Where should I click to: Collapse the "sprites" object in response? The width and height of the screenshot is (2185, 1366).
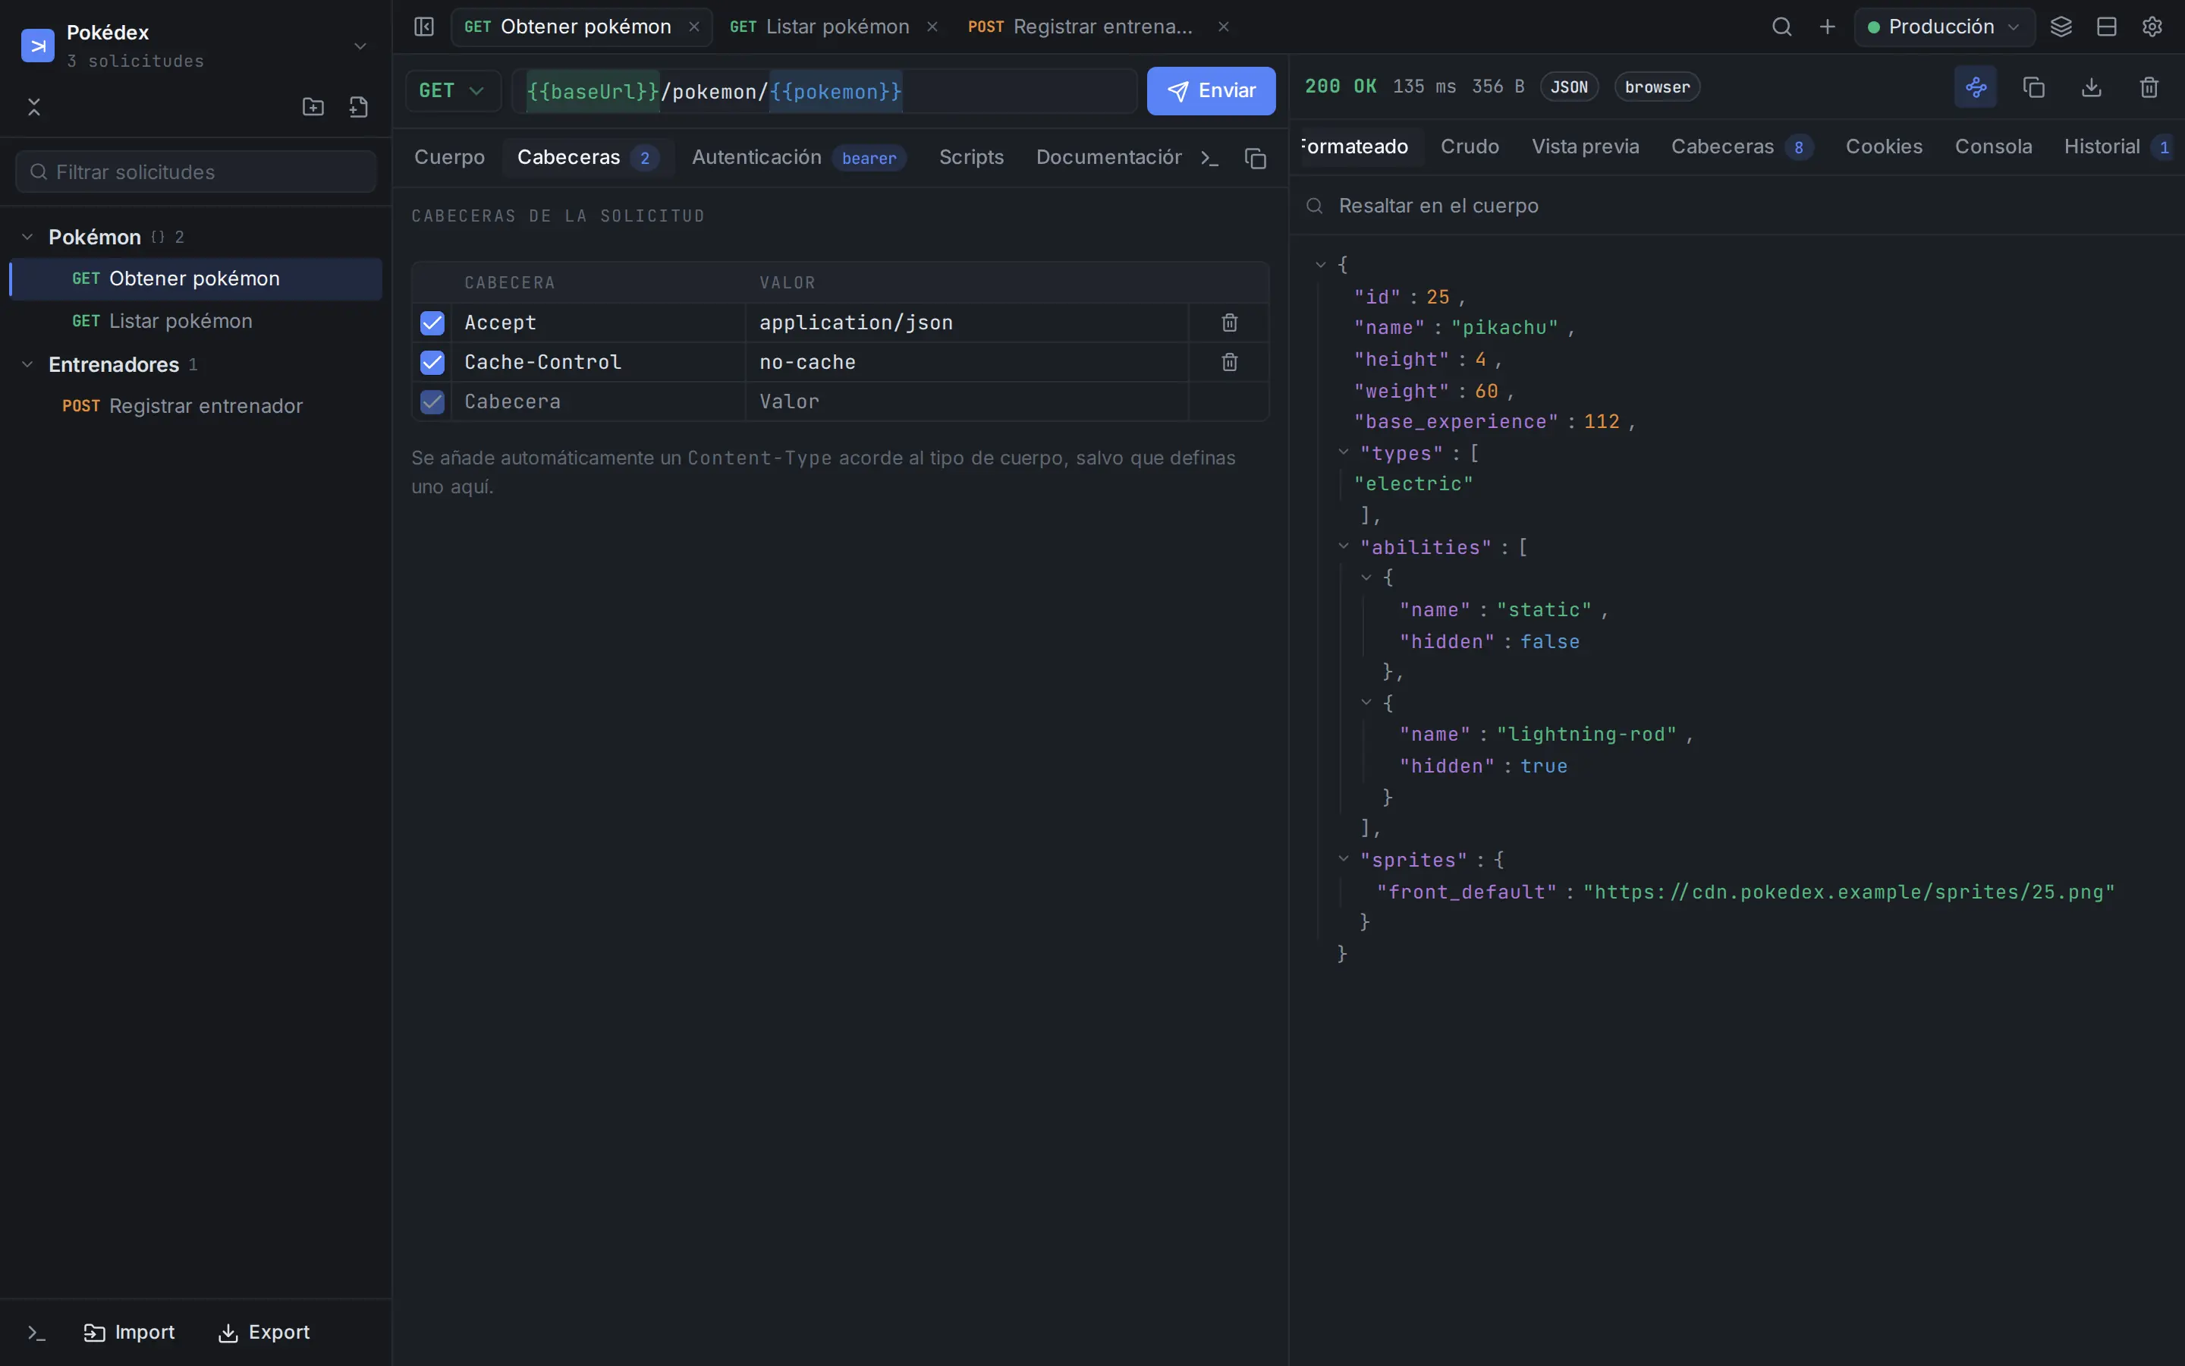point(1343,859)
